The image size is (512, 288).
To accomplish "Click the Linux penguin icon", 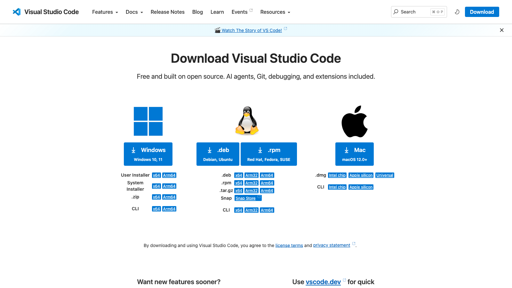I will coord(247,121).
